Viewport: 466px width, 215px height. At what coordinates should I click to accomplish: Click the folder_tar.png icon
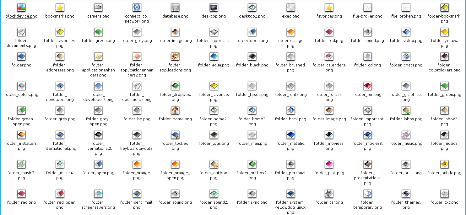[x=329, y=194]
